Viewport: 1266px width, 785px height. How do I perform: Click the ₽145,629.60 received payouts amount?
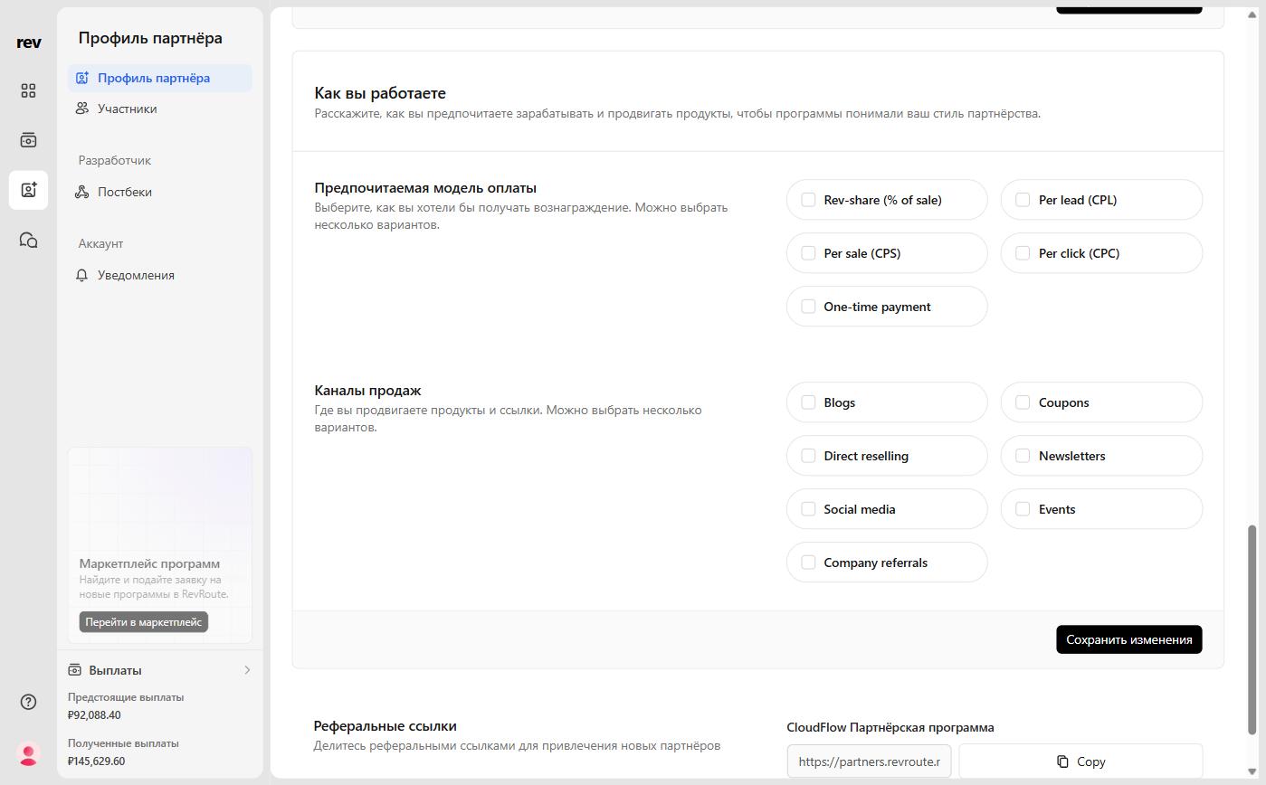[96, 761]
